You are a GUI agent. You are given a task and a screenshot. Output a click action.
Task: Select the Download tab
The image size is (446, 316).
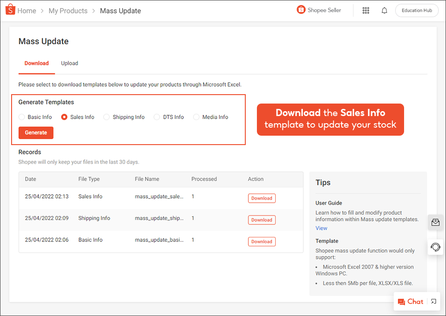click(x=36, y=63)
